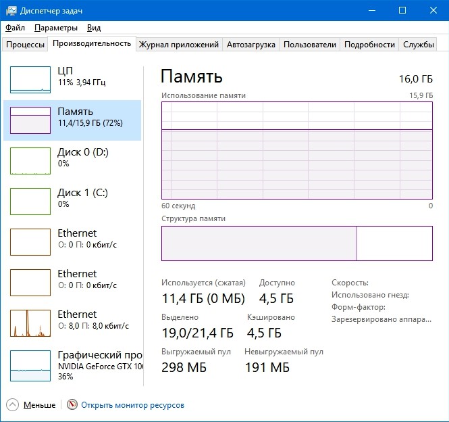The image size is (449, 422).
Task: Select the Службы tab
Action: coord(419,45)
